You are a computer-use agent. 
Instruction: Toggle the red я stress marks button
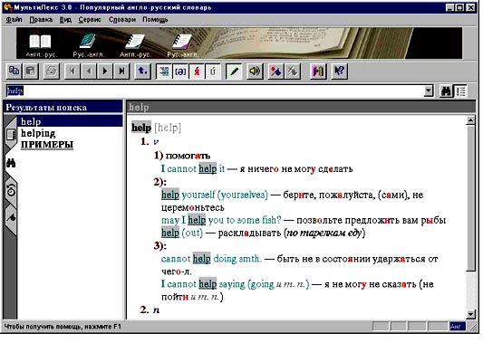pyautogui.click(x=197, y=71)
